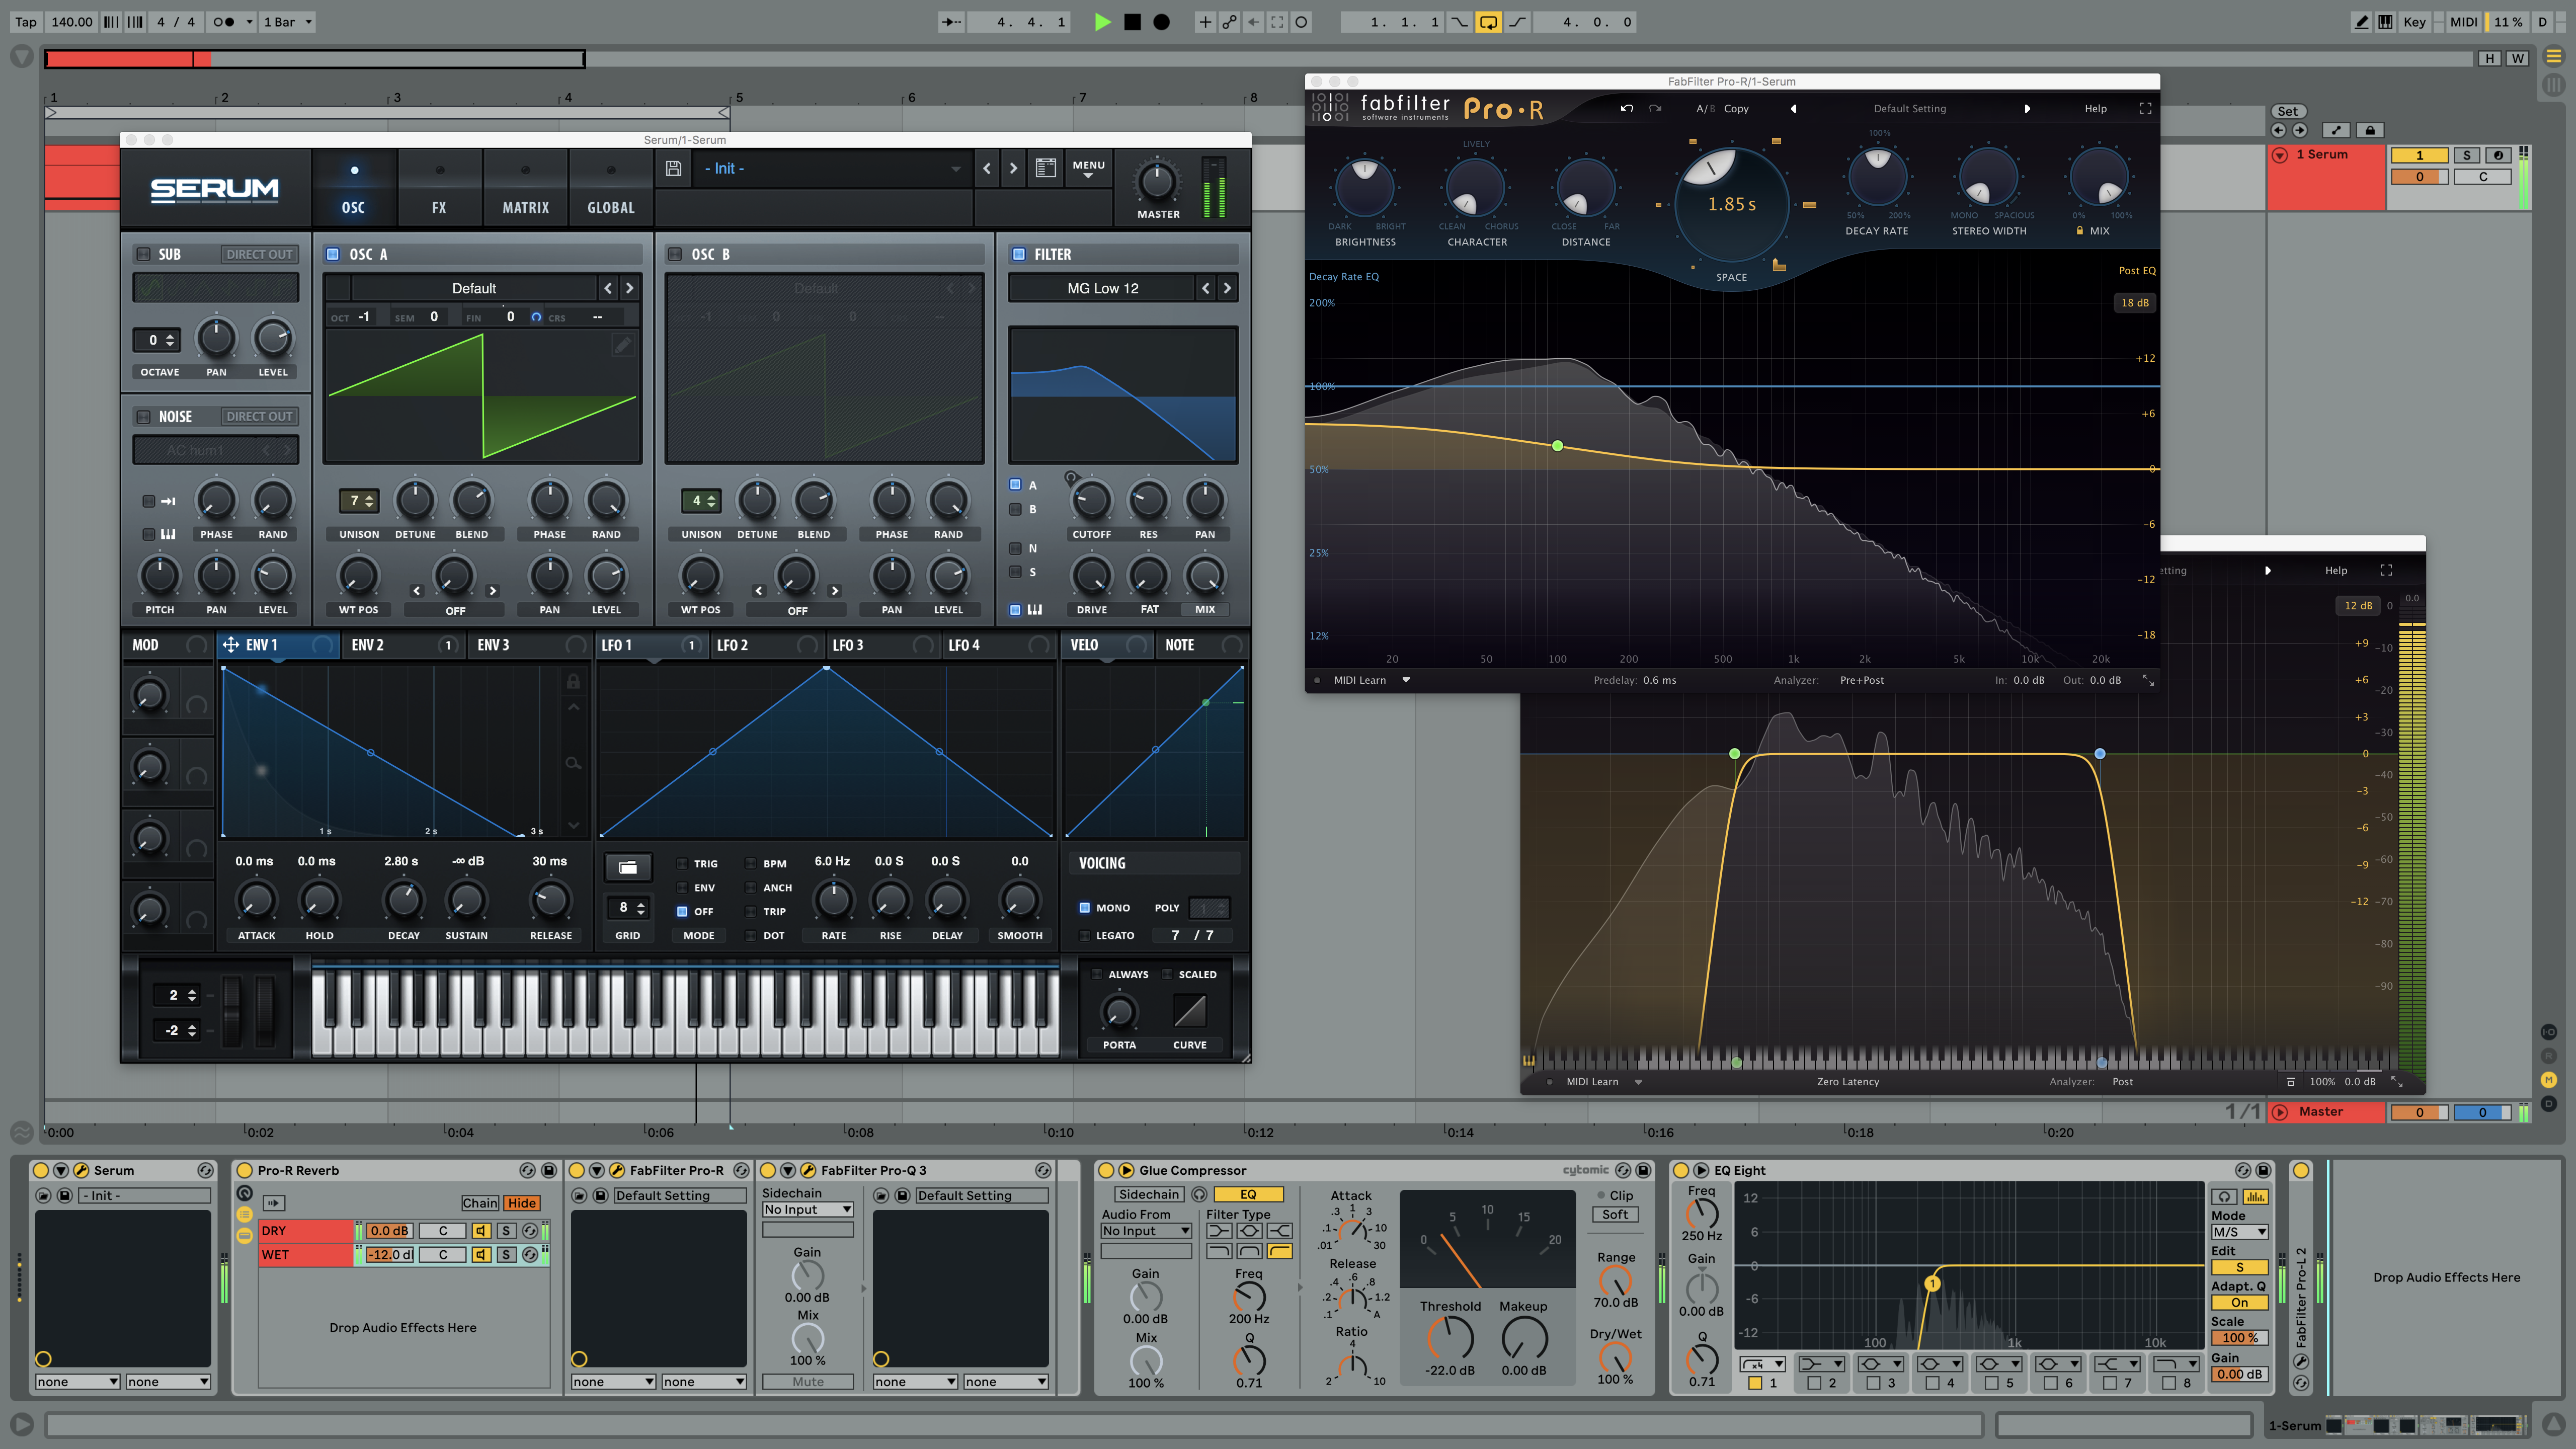Click the Hide button in the Pro-R Reverb rack

522,1203
